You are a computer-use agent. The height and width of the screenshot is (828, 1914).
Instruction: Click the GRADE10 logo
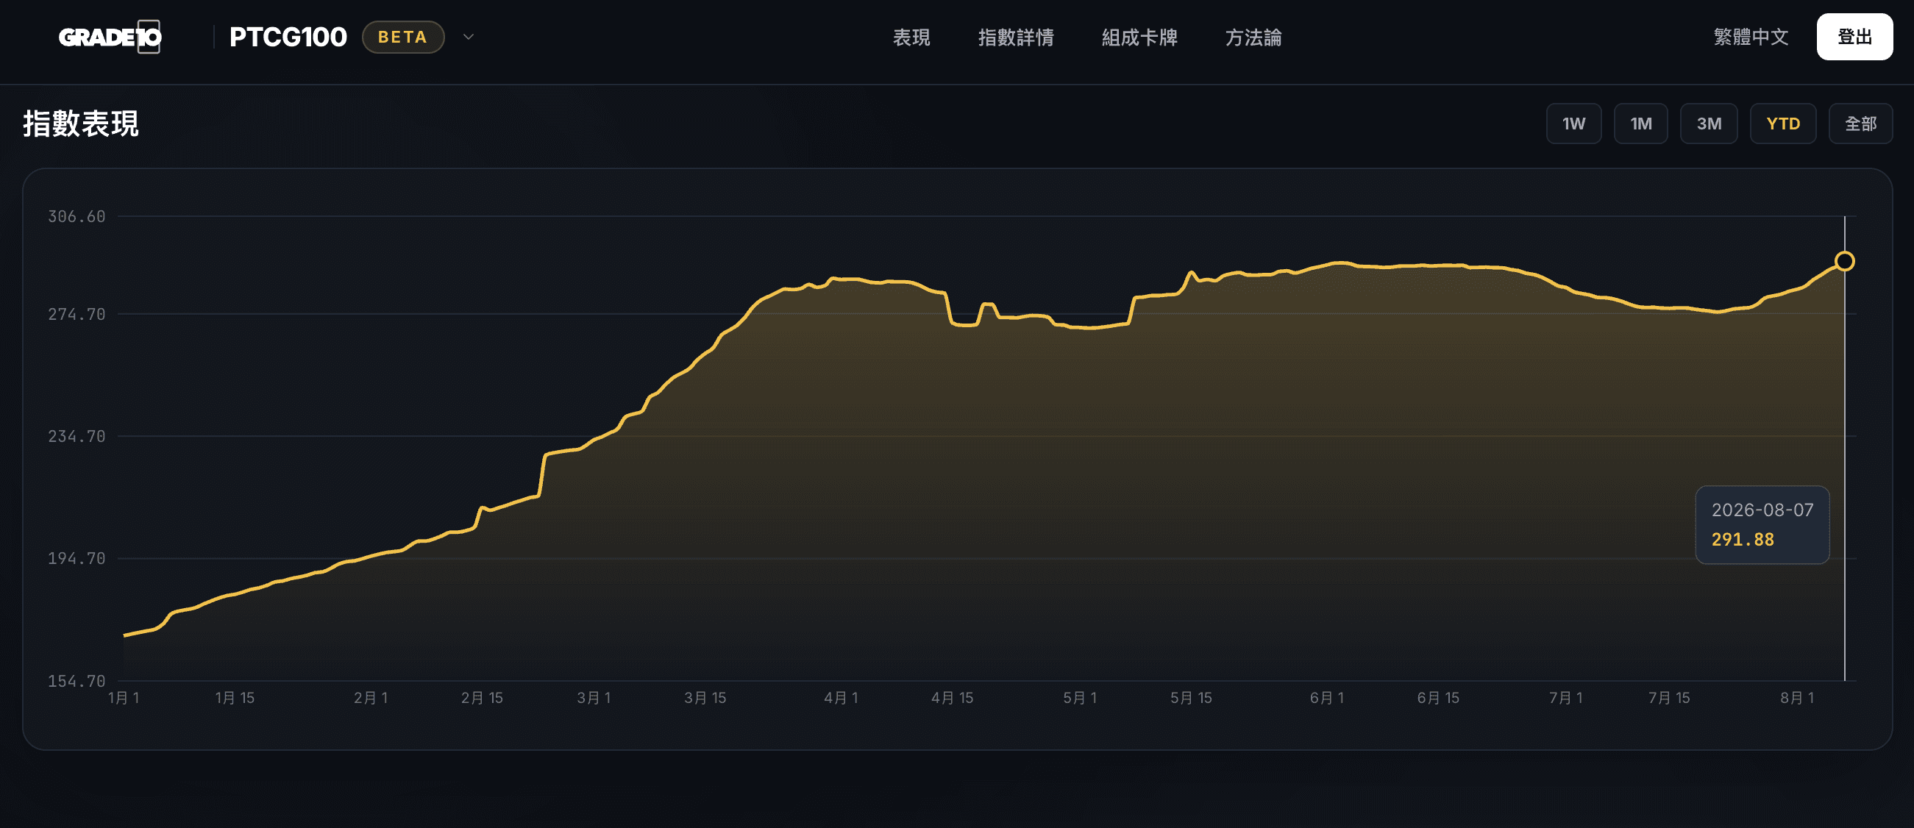point(110,36)
